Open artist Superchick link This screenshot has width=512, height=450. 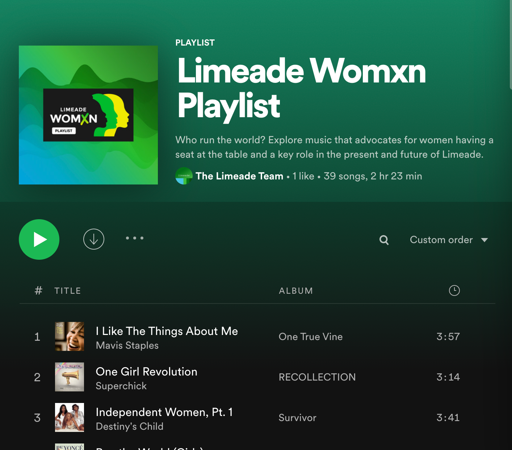121,386
